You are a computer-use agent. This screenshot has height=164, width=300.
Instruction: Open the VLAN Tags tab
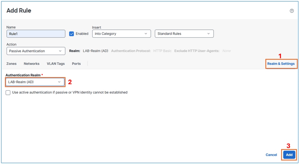(x=56, y=64)
